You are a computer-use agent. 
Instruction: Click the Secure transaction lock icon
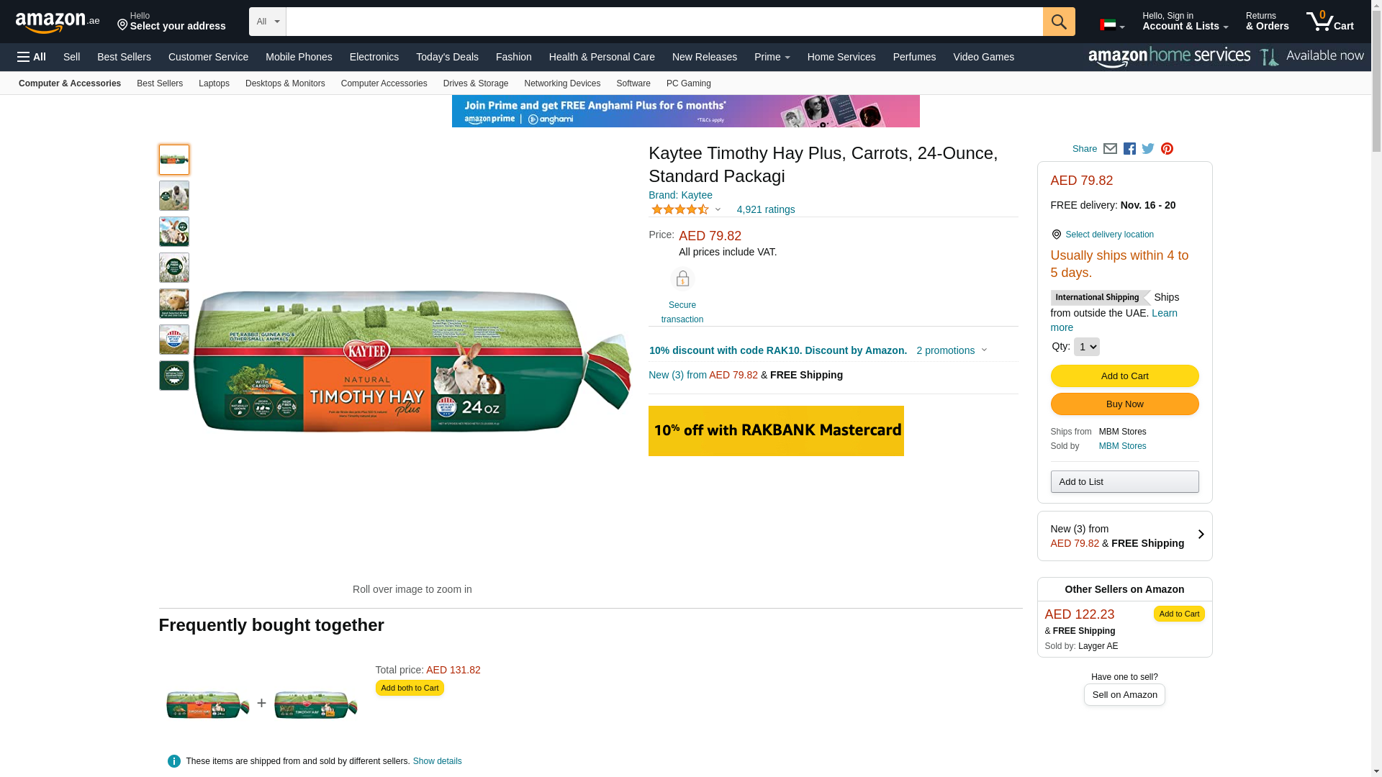[x=682, y=279]
